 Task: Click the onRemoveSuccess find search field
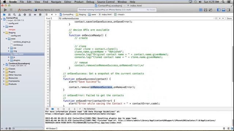[136, 19]
